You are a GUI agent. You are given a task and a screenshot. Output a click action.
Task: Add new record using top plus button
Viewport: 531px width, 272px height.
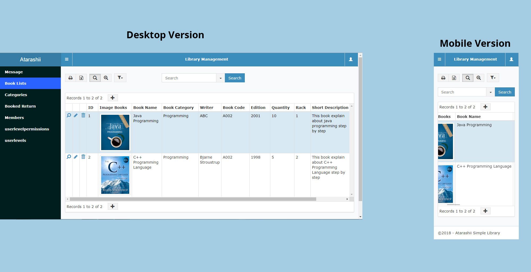(113, 98)
